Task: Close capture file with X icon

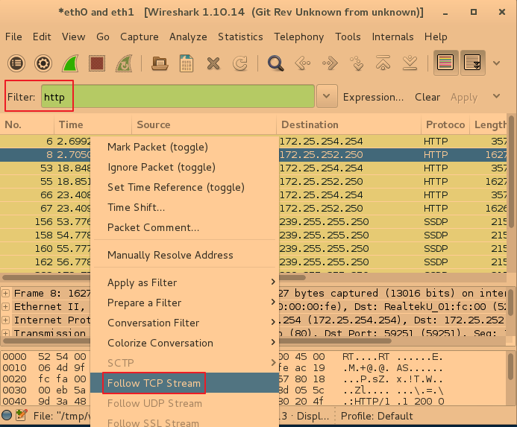Action: click(x=213, y=63)
